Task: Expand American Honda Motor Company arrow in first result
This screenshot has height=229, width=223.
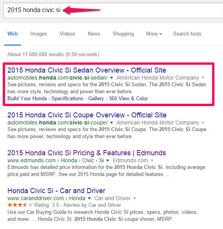Action: coord(203,78)
